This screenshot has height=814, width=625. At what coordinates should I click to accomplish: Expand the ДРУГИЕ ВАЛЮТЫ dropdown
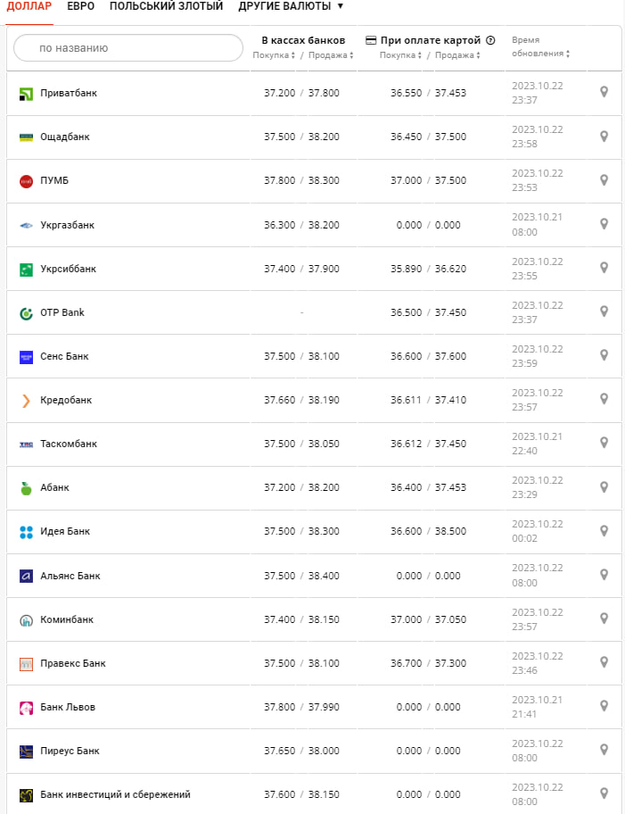(291, 6)
